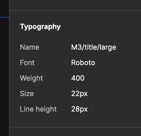This screenshot has height=136, width=141.
Task: Click the Roboto font value
Action: click(x=83, y=63)
